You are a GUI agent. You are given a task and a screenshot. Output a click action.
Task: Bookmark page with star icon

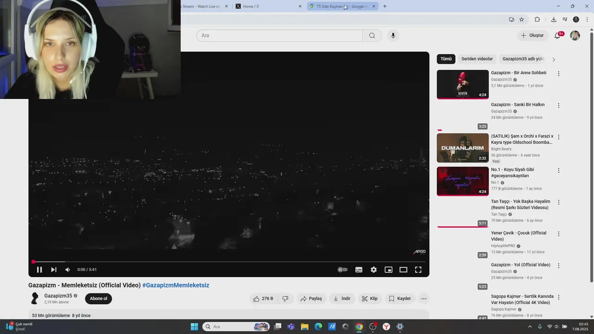[x=522, y=19]
